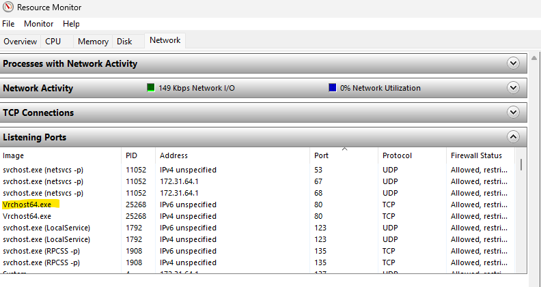This screenshot has width=541, height=287.
Task: Collapse the Listening Ports section
Action: point(514,137)
